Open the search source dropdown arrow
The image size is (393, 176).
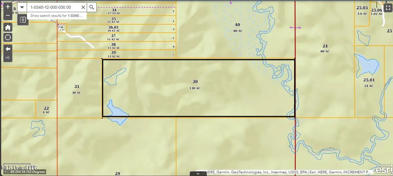pos(22,7)
